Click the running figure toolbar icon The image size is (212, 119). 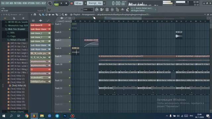click(127, 10)
